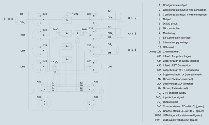Click the X13 round connector symbol
This screenshot has height=125, width=209.
95,35
